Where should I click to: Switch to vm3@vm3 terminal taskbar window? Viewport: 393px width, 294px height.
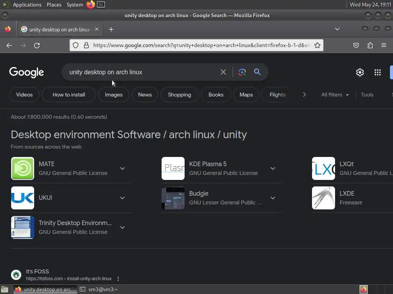[99, 289]
